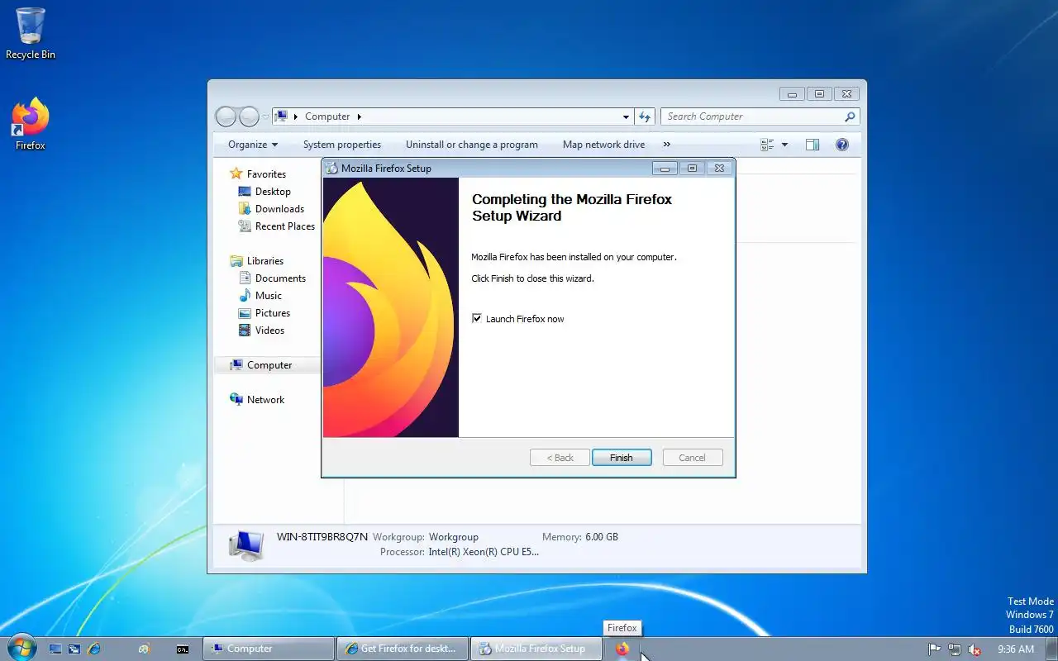Click the Cancel button in Setup wizard
This screenshot has width=1058, height=661.
coord(692,458)
